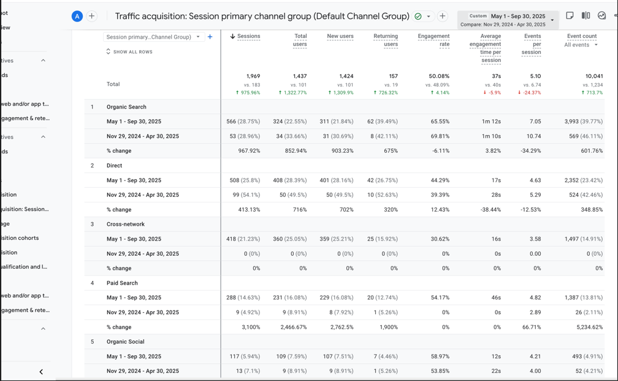Open the 'All events' dropdown under Event count

(581, 45)
